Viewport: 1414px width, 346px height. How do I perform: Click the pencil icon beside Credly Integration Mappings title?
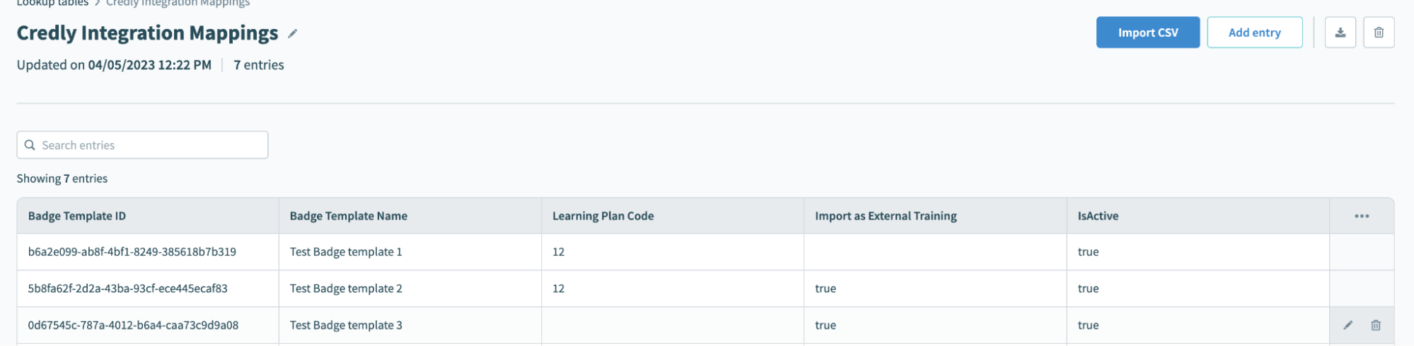pyautogui.click(x=292, y=33)
